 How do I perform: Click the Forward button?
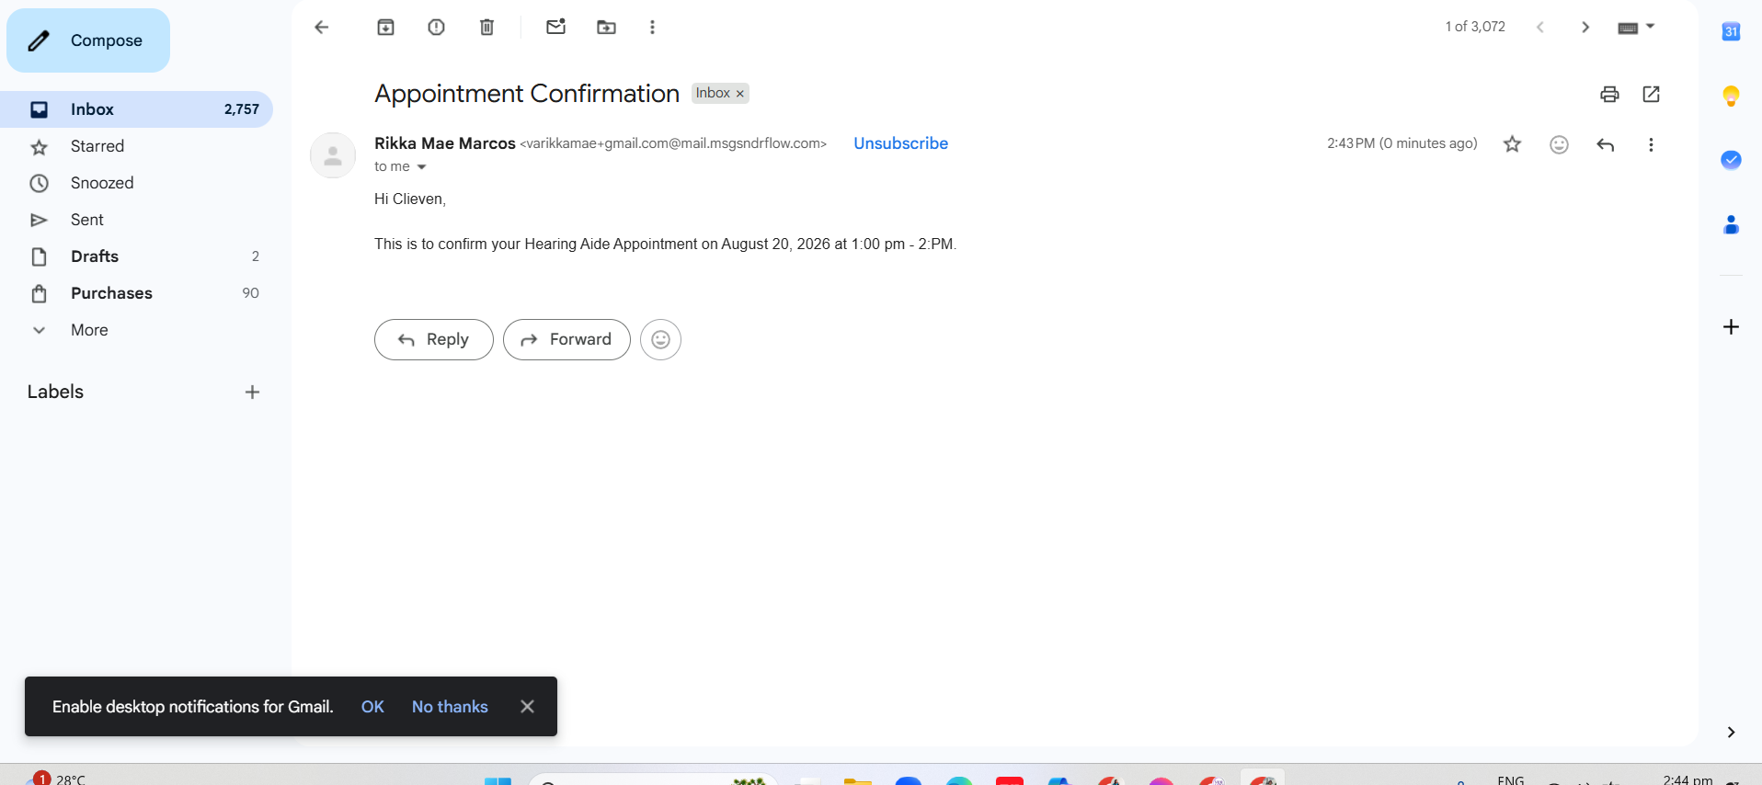(566, 339)
